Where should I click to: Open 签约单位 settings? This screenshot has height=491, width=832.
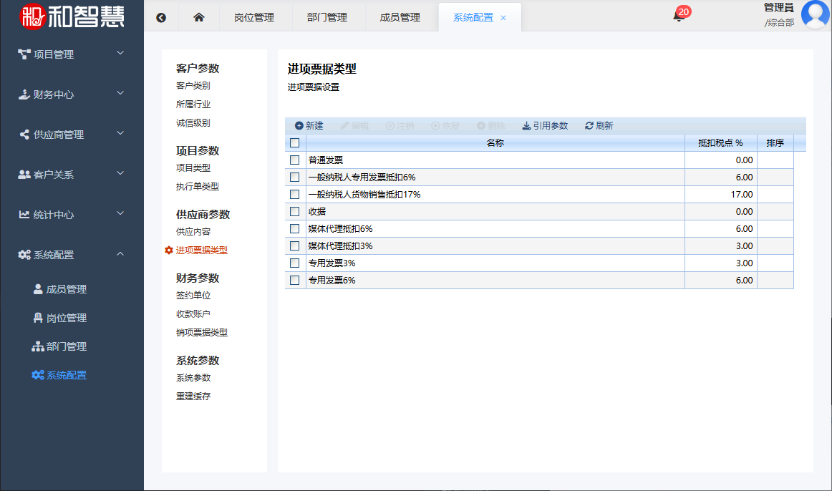coord(193,296)
